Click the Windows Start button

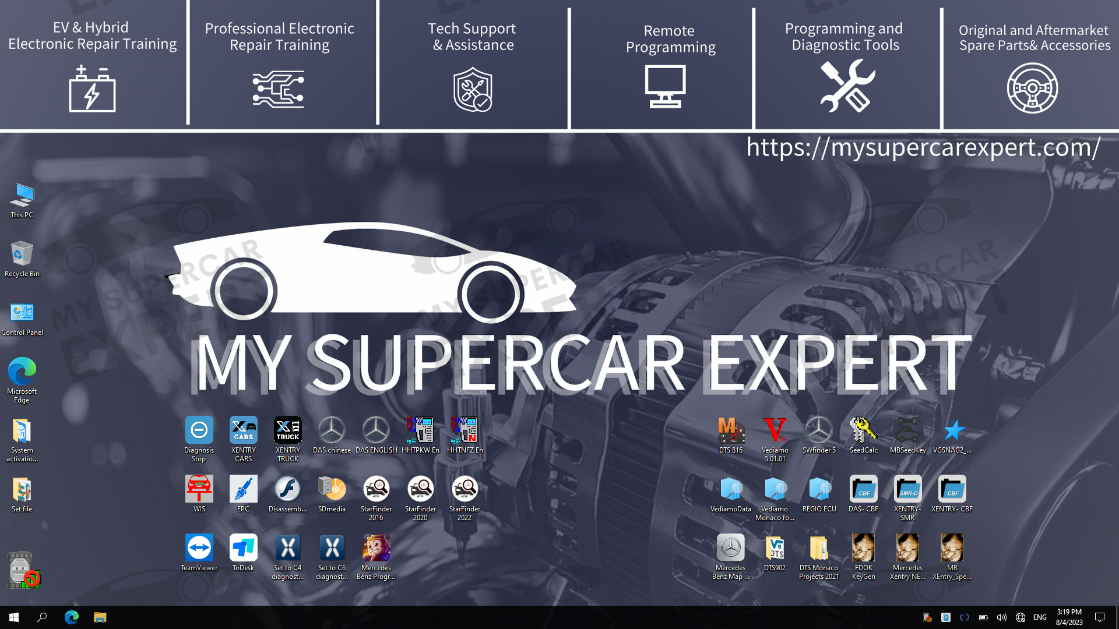click(x=14, y=617)
